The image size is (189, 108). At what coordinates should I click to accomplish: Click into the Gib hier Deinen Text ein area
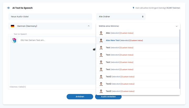[52, 40]
